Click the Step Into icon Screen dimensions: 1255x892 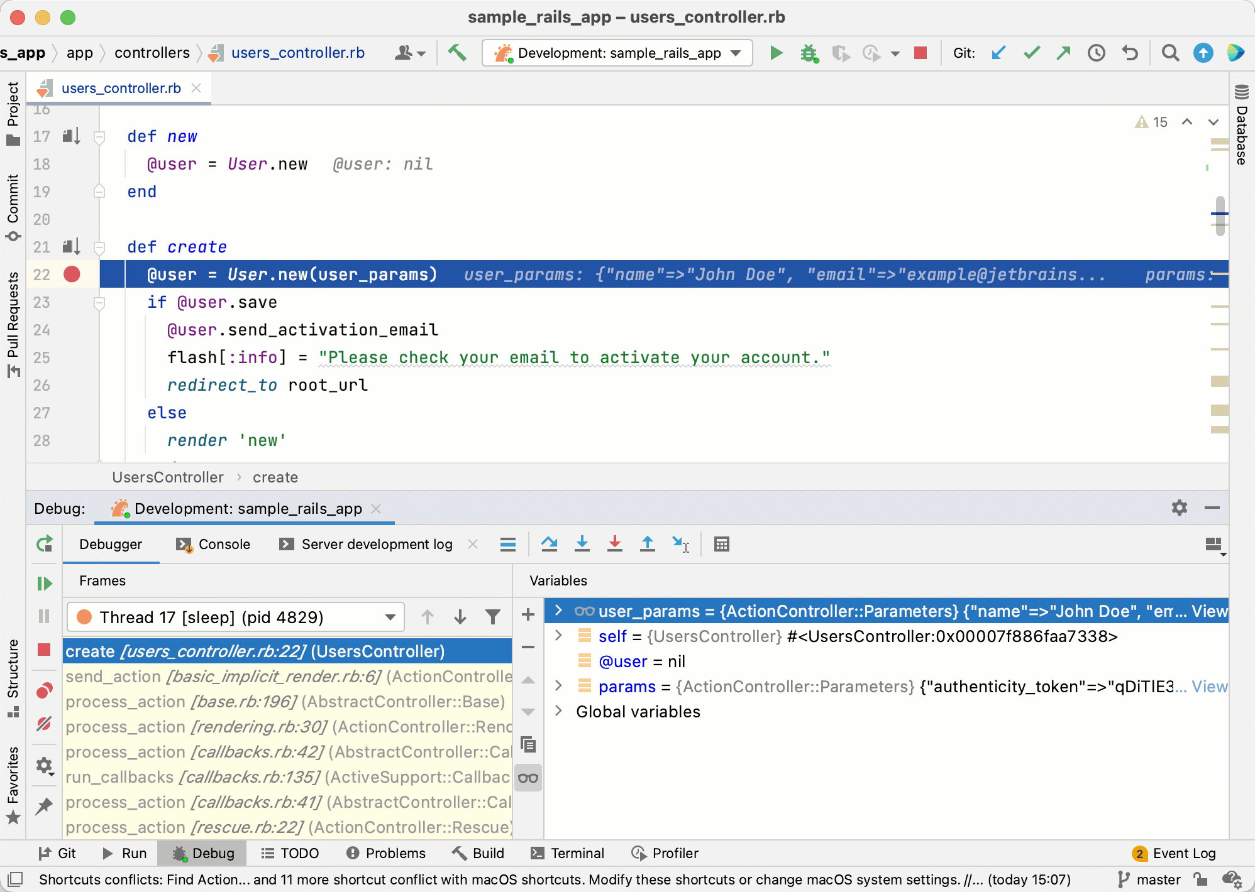[x=582, y=544]
